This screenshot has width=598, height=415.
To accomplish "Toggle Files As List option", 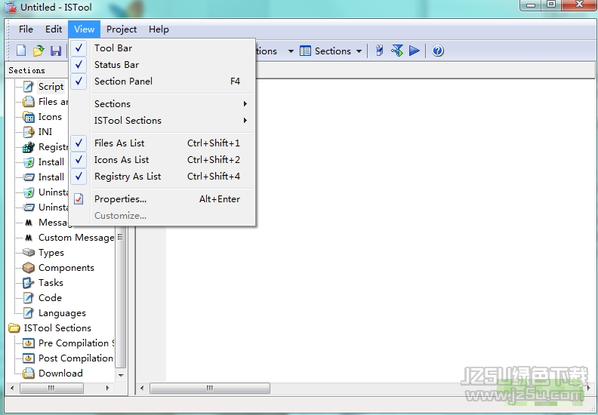I will click(163, 143).
